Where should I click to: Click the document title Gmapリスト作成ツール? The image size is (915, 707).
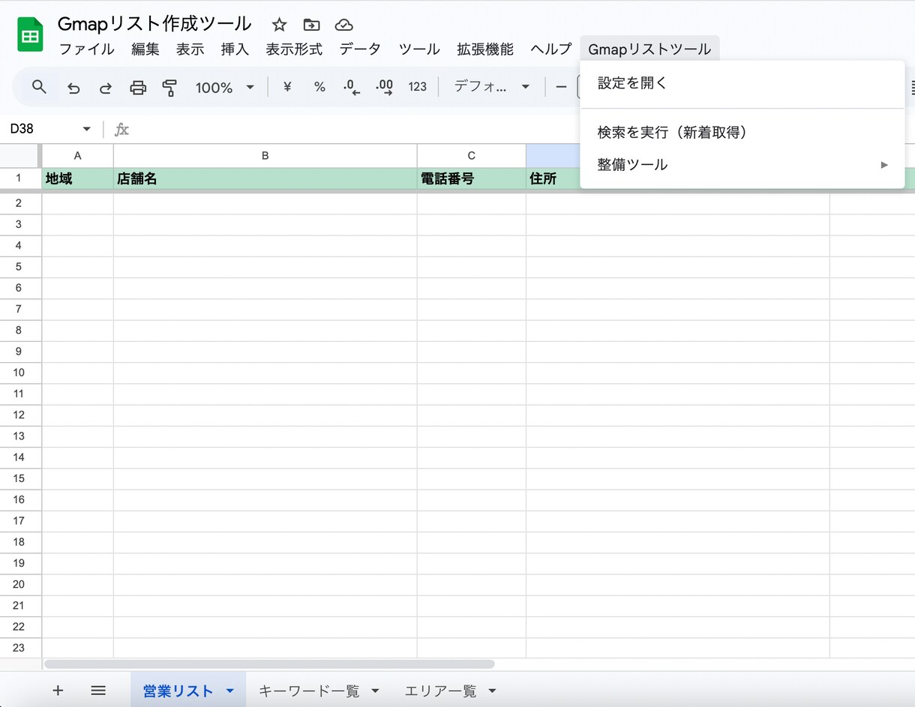(x=154, y=24)
